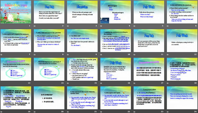Select the Discussion slide thumbnail numbered 3
The height and width of the screenshot is (113, 198).
point(82,12)
